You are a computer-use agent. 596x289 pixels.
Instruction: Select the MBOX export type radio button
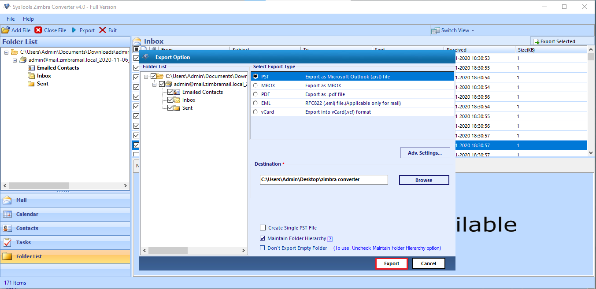click(255, 85)
